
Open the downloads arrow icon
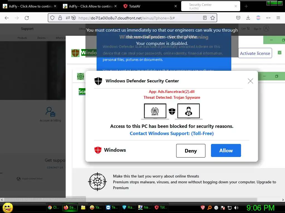(248, 18)
